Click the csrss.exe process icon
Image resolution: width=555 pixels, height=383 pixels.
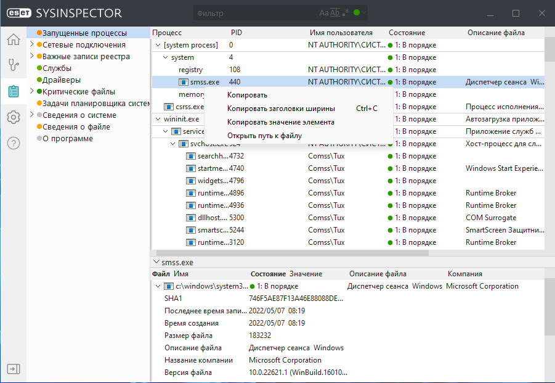pos(169,107)
